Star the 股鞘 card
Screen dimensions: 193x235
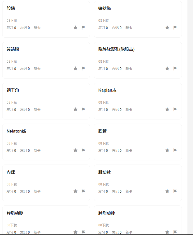[75, 28]
